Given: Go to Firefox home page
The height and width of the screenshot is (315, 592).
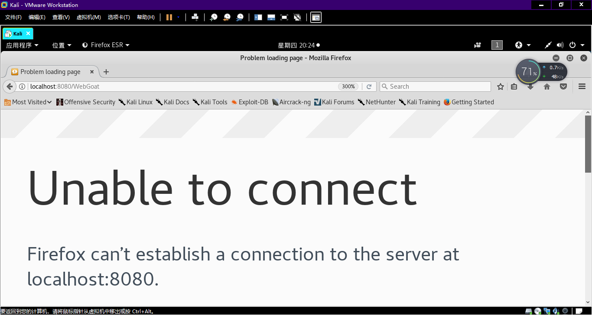Looking at the screenshot, I should tap(547, 87).
